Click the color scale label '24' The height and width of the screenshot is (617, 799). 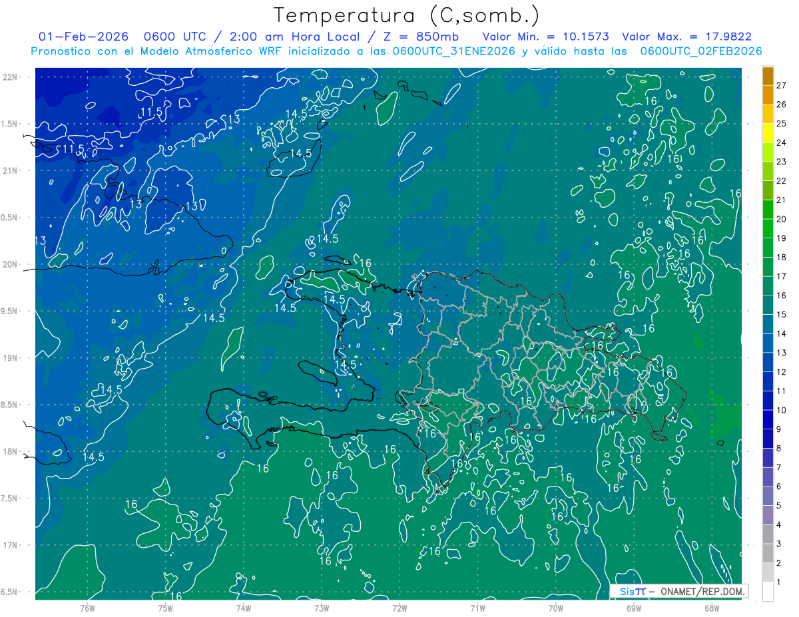tap(782, 142)
